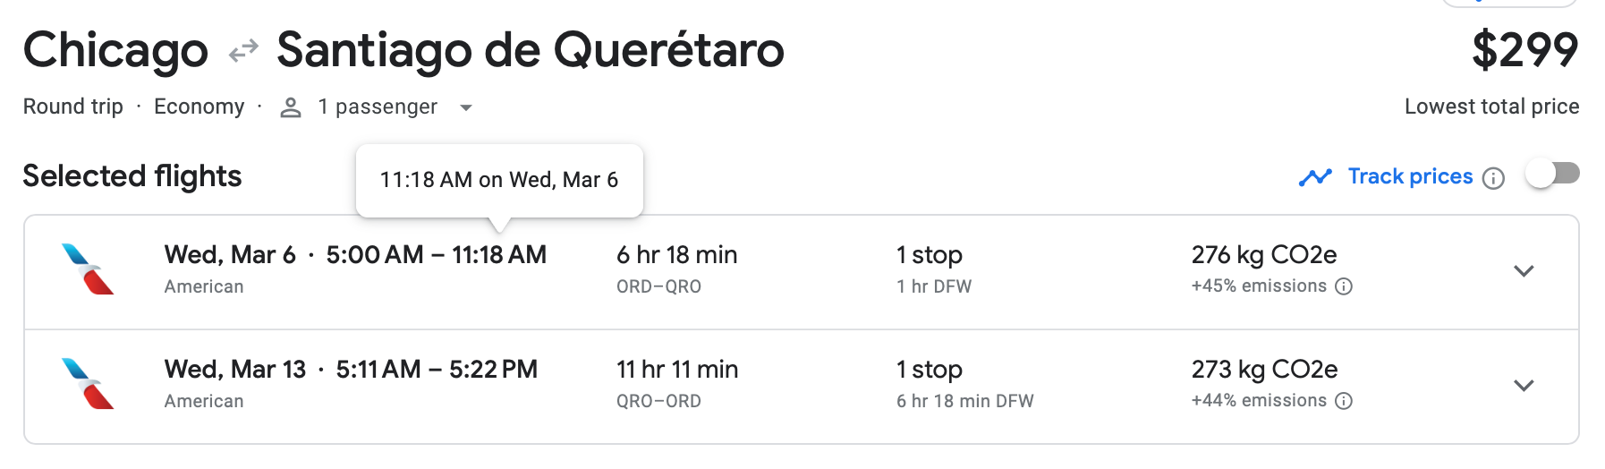1605x469 pixels.
Task: Enable the Track prices toggle switch
Action: [1553, 174]
